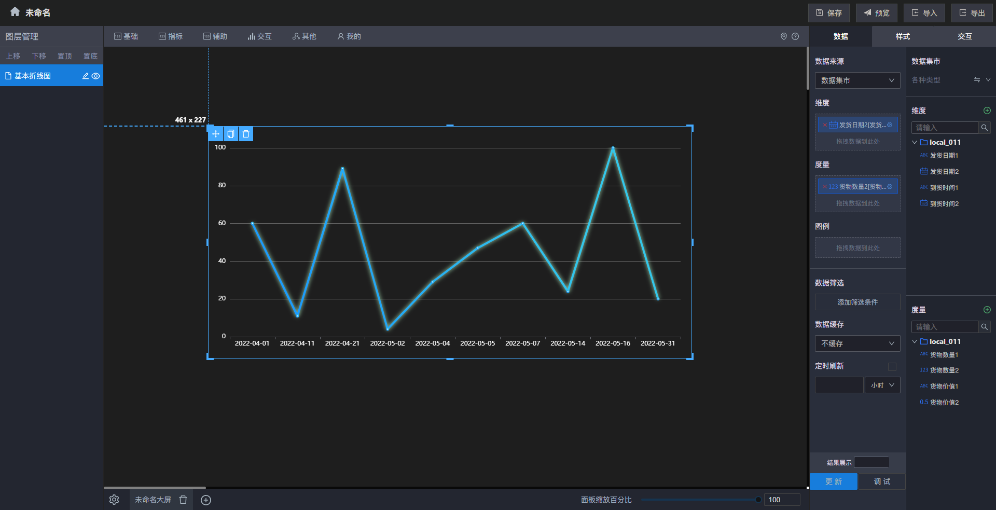Click the 添加筛选条件 button
The width and height of the screenshot is (996, 510).
coord(857,302)
